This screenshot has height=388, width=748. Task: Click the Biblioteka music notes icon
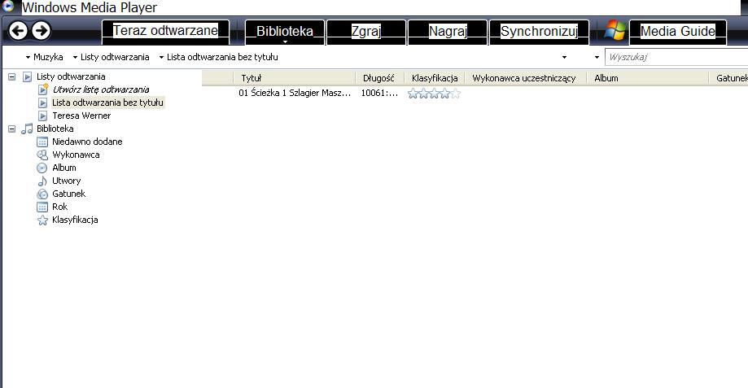point(27,129)
